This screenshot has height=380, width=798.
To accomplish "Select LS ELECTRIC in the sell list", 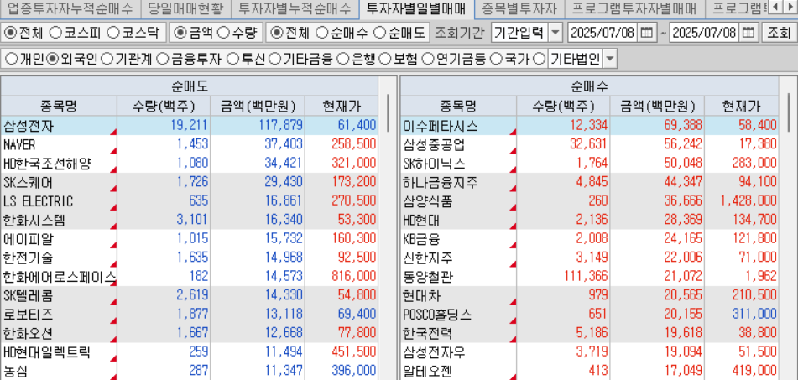I will [189, 201].
